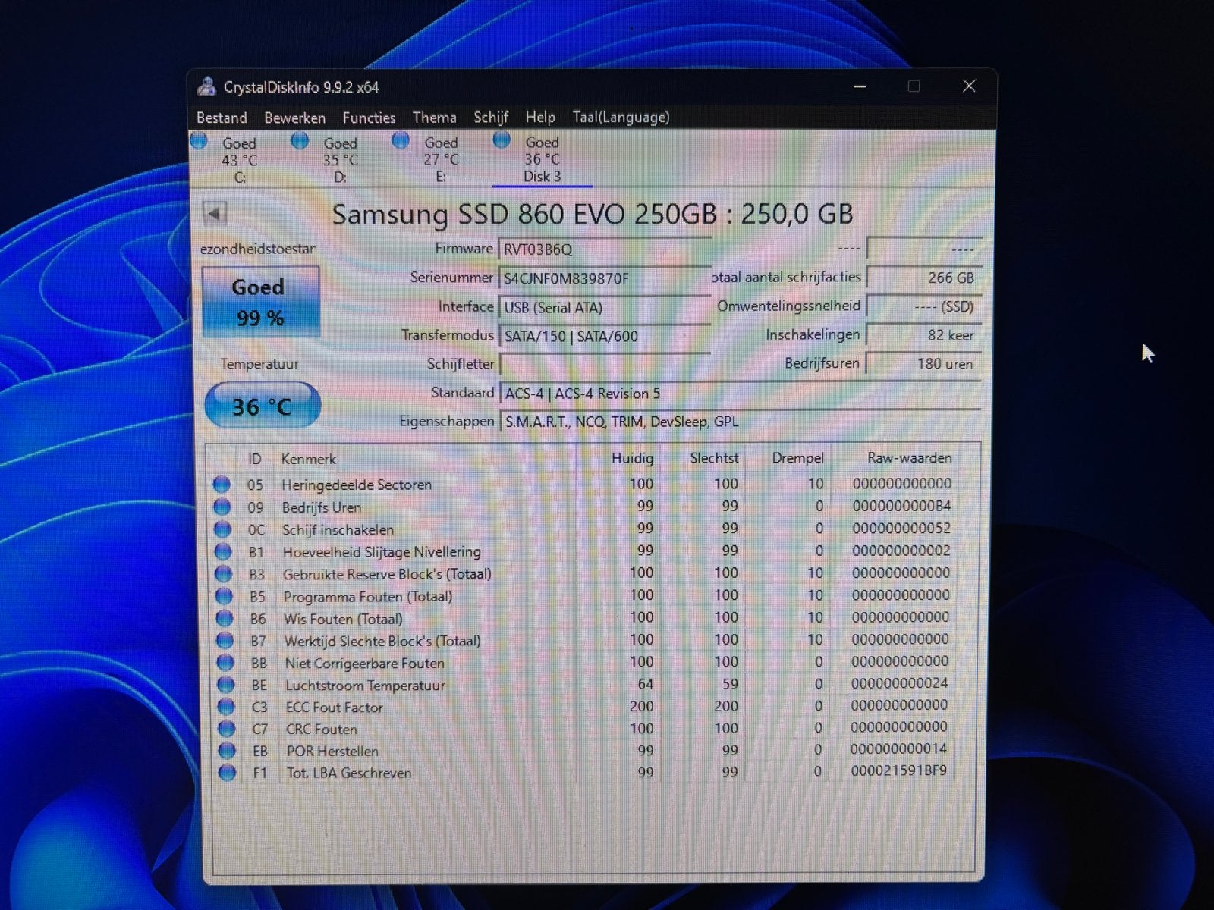Click the Bedrijfsuren value 180 uren
The width and height of the screenshot is (1214, 910).
(924, 364)
